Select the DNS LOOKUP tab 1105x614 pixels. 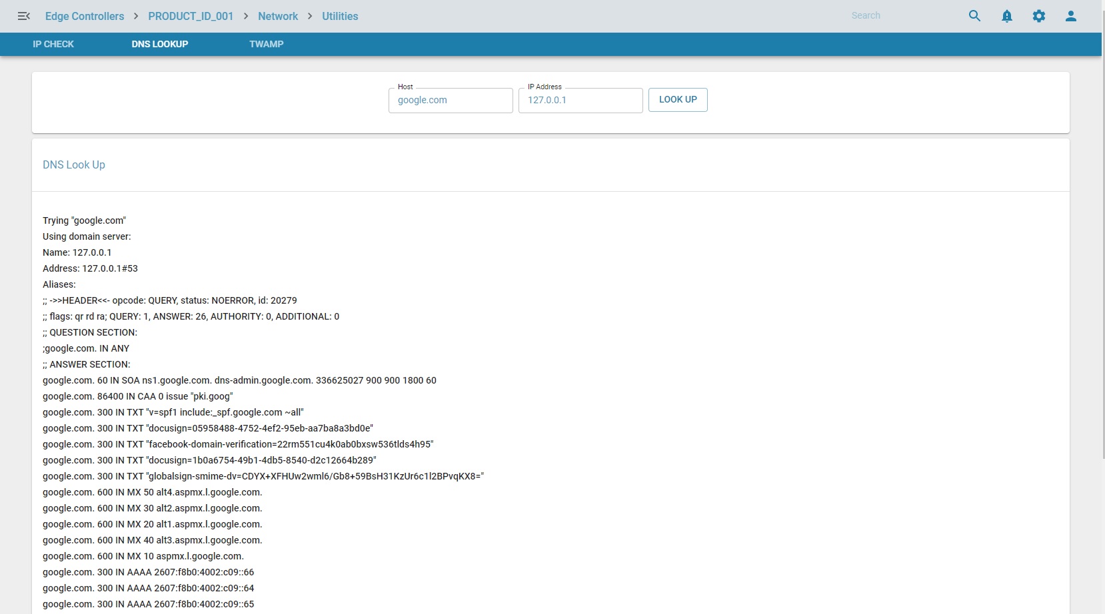[160, 44]
